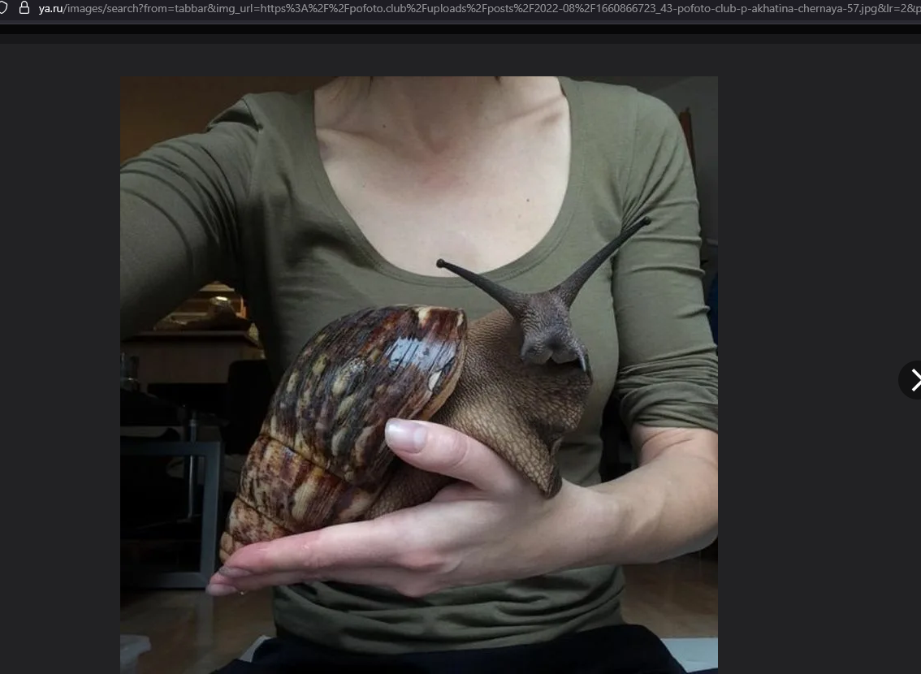Open the tracking protection shield icon

pos(3,8)
